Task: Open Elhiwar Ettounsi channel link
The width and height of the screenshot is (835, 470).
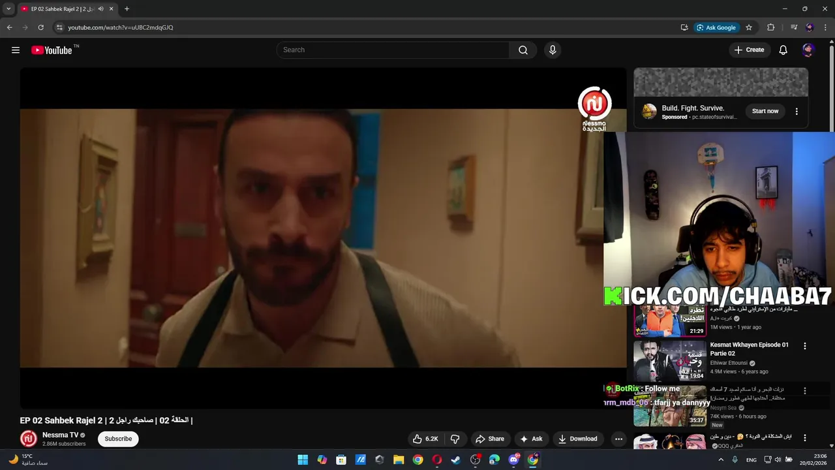Action: 729,363
